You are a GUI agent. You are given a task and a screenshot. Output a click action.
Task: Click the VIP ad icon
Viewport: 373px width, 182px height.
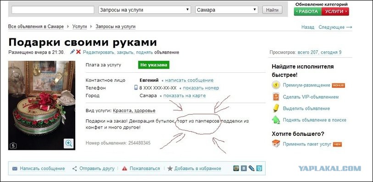(x=276, y=96)
